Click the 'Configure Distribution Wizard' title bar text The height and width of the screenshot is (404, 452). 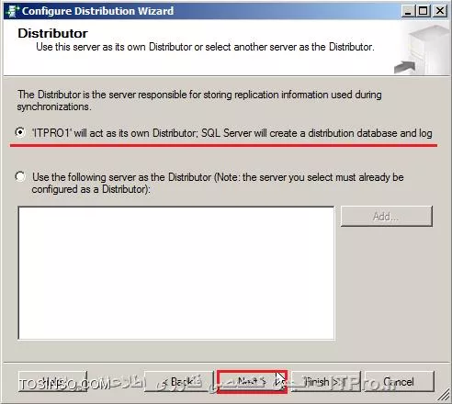point(97,11)
